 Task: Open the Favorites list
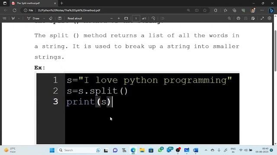[225, 10]
